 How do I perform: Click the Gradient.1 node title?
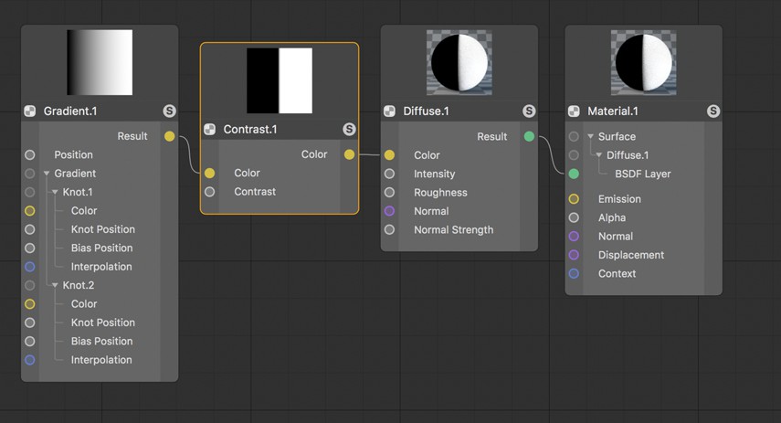click(70, 111)
